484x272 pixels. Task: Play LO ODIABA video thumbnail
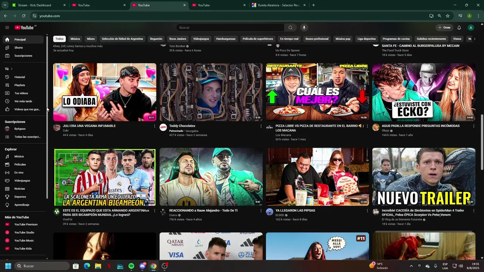105,92
